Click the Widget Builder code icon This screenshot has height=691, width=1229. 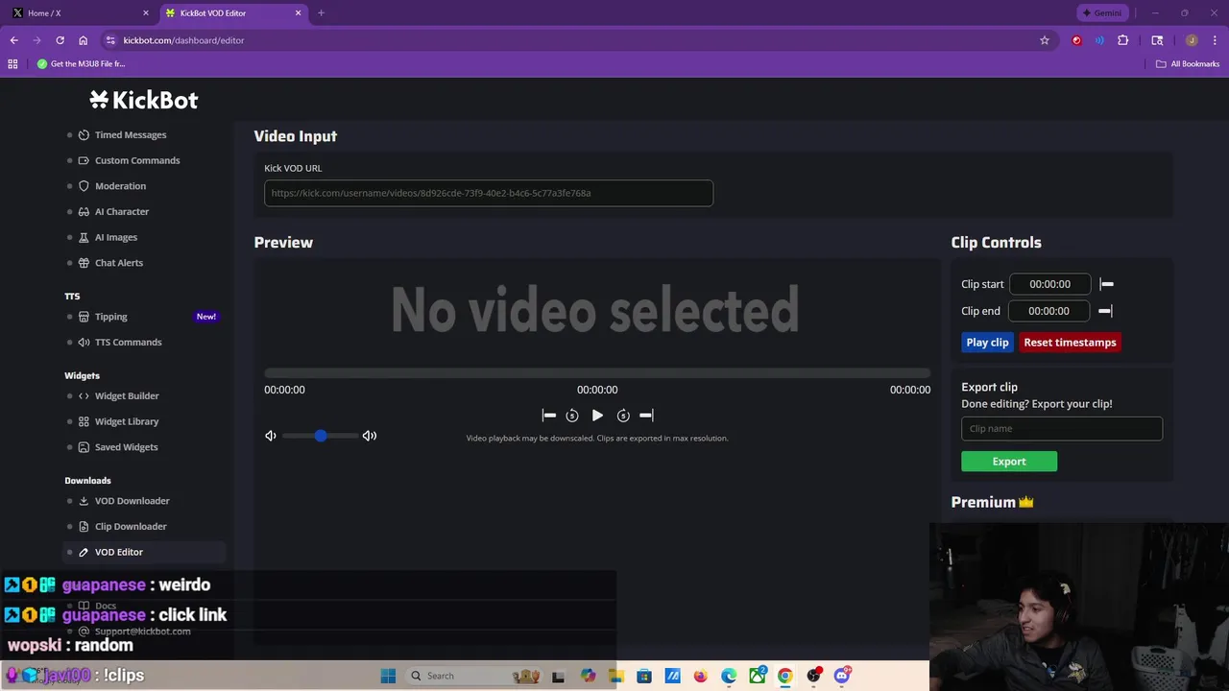[84, 396]
